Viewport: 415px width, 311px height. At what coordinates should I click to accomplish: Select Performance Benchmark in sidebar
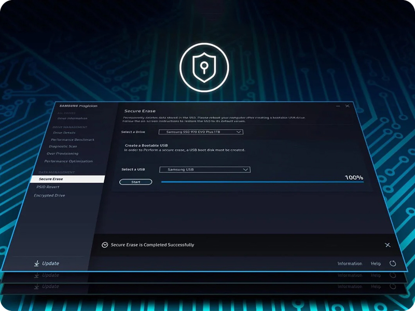click(x=72, y=139)
